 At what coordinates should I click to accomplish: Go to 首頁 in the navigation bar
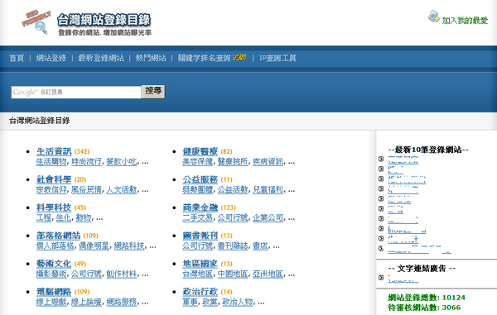pyautogui.click(x=17, y=58)
